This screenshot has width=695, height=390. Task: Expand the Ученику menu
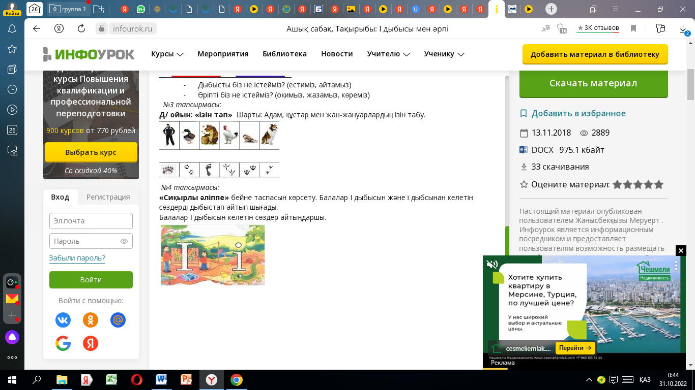click(444, 54)
